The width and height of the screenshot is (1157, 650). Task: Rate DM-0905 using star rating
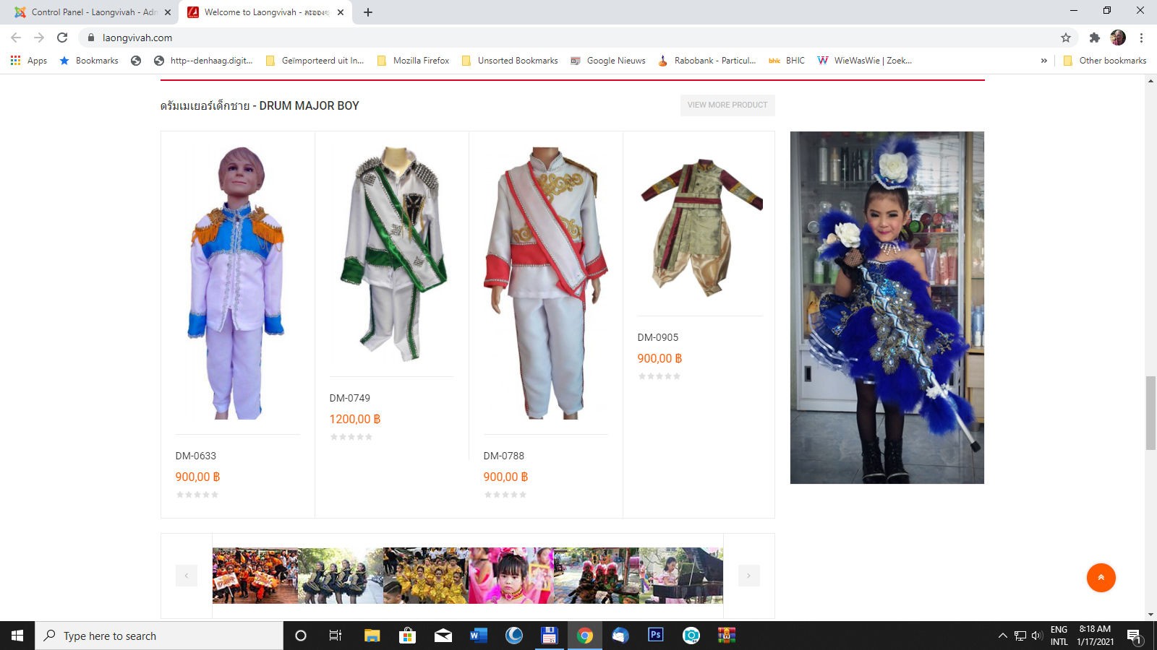[x=659, y=376]
